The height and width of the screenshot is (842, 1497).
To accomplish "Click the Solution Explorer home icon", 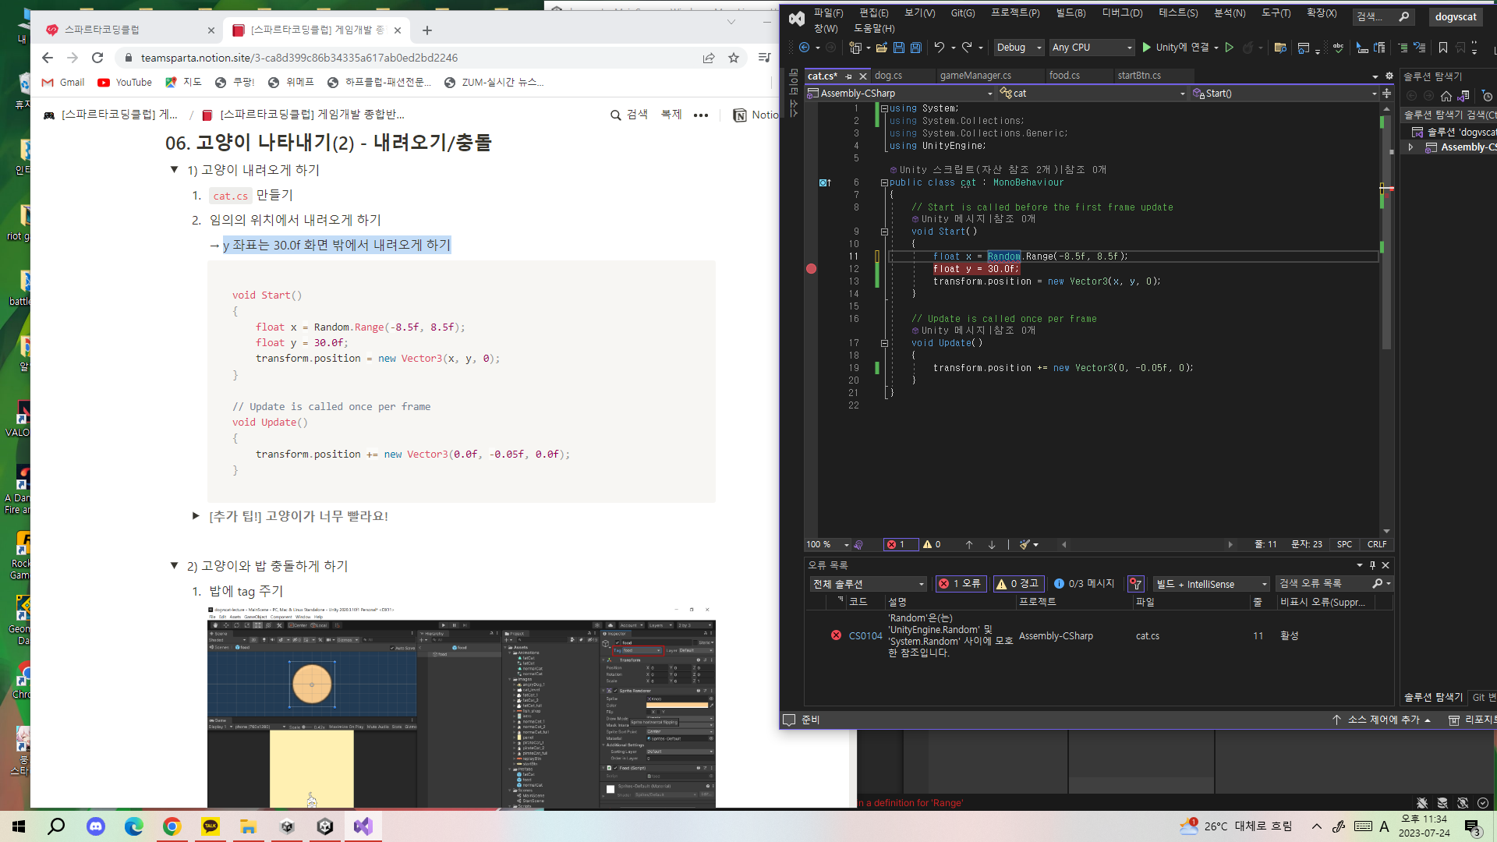I will coord(1446,96).
